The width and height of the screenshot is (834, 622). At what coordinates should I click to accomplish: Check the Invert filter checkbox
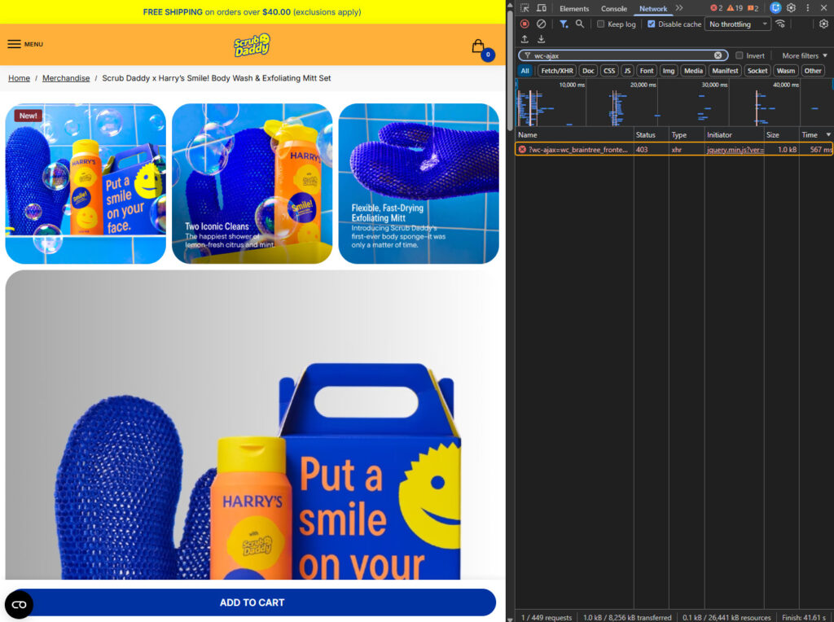pos(739,55)
